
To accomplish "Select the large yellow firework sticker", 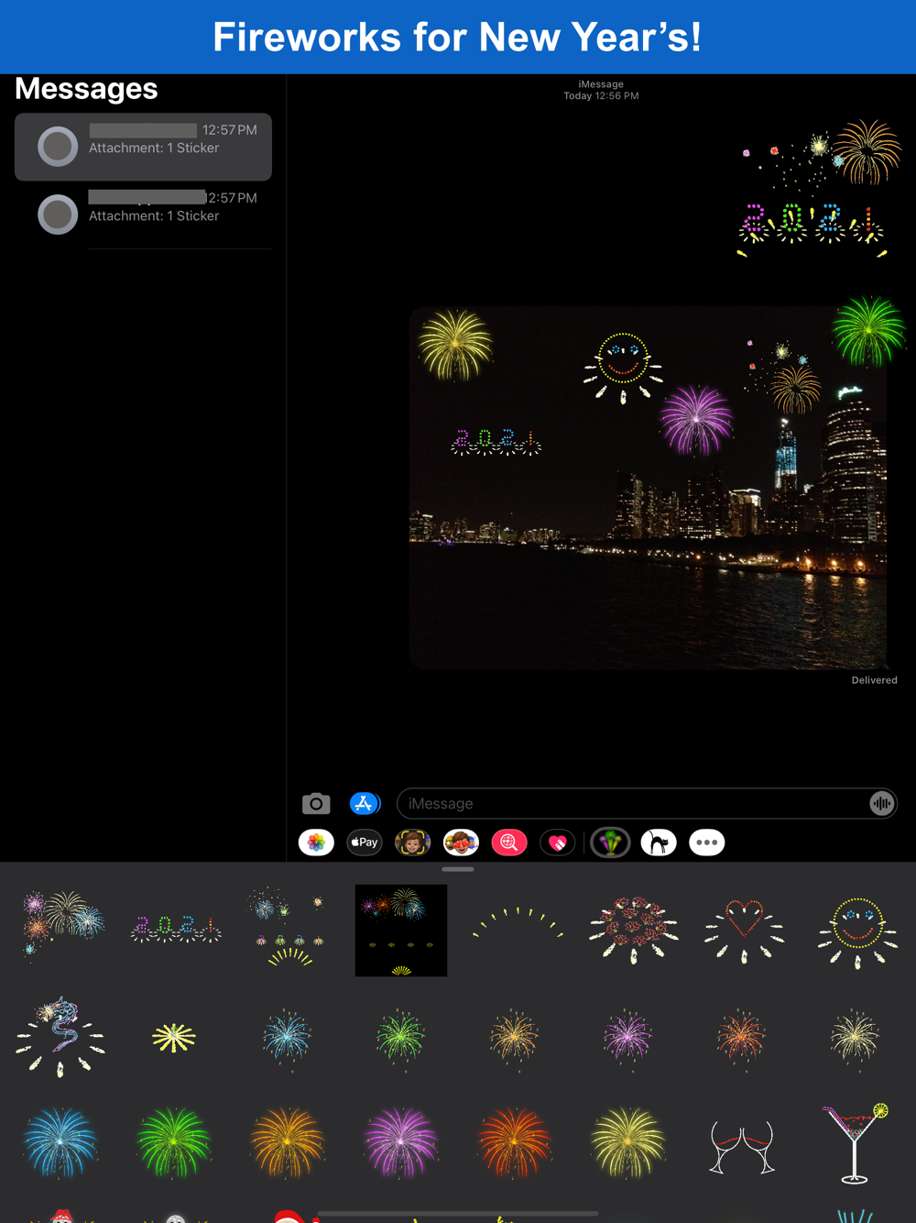I will [x=627, y=1141].
